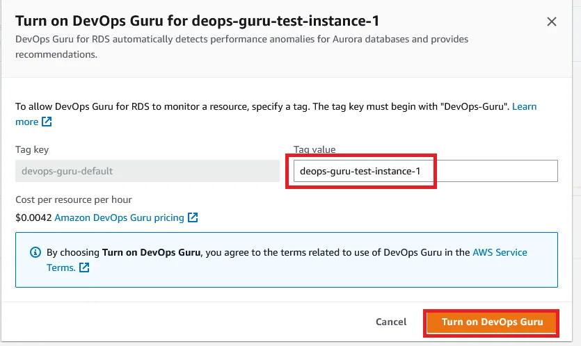
Task: Cancel the DevOps Guru dialog
Action: (x=391, y=322)
